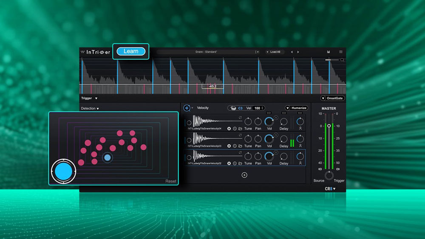This screenshot has height=239, width=425.
Task: Solo the SnareVelocity04 sample with S button
Action: coord(276,118)
